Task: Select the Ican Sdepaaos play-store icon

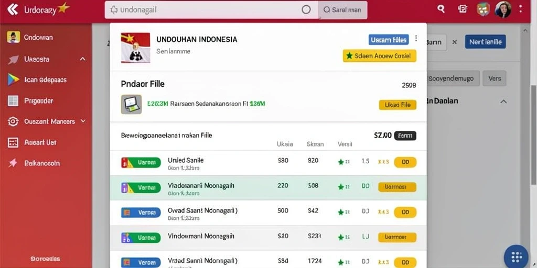Action: [13, 80]
